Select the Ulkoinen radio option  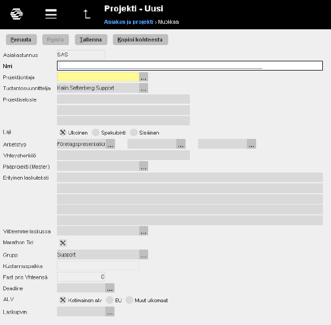tap(63, 132)
